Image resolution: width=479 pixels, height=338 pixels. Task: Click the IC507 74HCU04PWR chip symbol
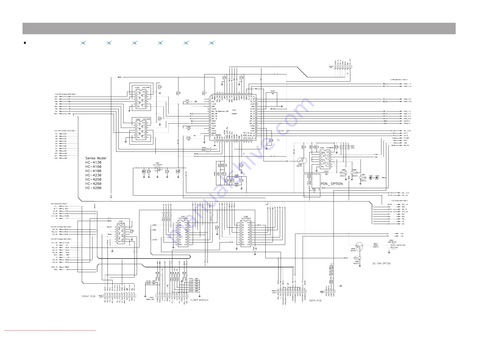[x=121, y=234]
